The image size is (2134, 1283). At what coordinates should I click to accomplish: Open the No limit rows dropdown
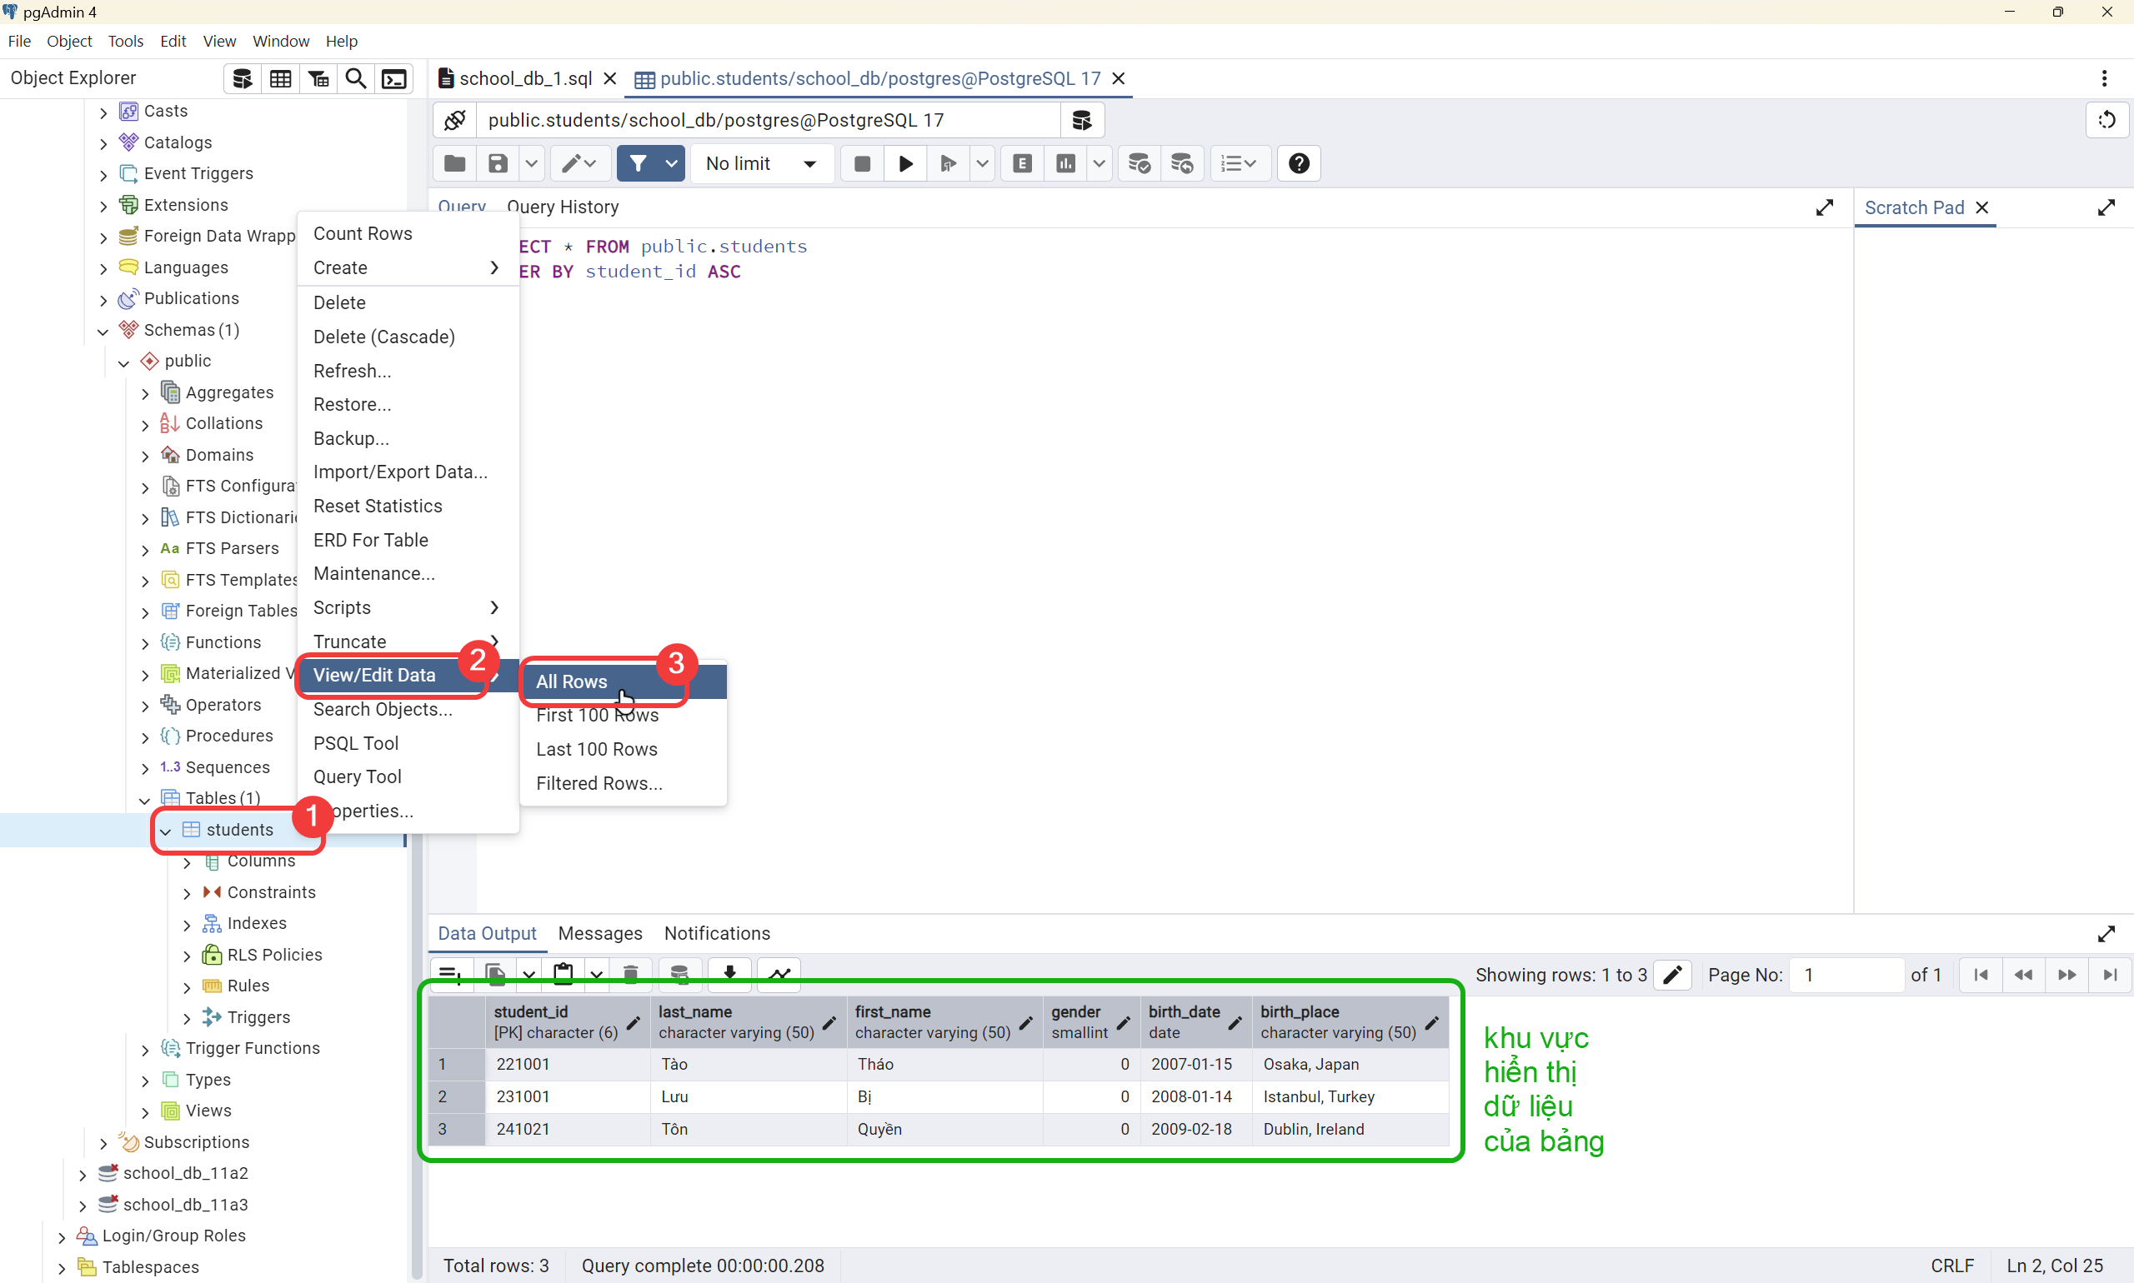760,163
